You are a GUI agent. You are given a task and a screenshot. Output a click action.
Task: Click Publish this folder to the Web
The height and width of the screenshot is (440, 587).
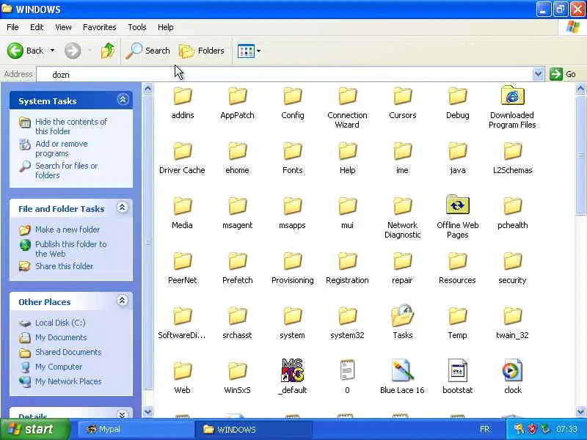point(70,249)
